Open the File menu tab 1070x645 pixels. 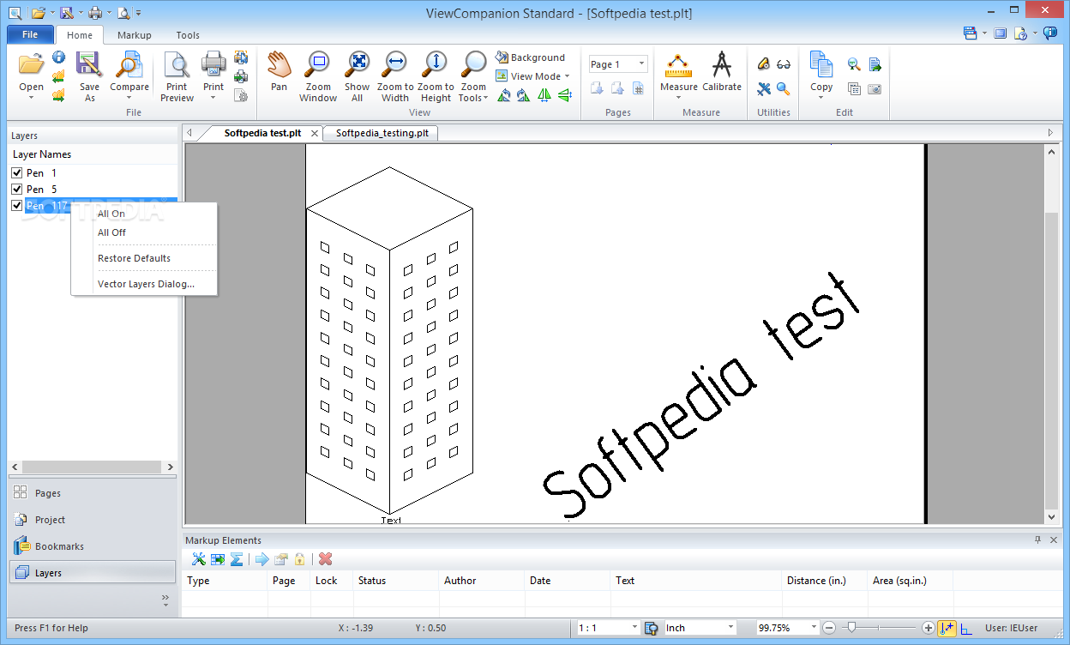30,35
